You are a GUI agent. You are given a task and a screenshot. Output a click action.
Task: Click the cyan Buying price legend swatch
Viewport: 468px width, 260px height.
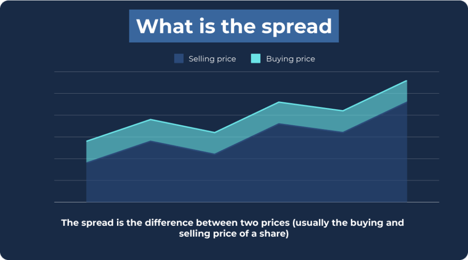(x=256, y=58)
